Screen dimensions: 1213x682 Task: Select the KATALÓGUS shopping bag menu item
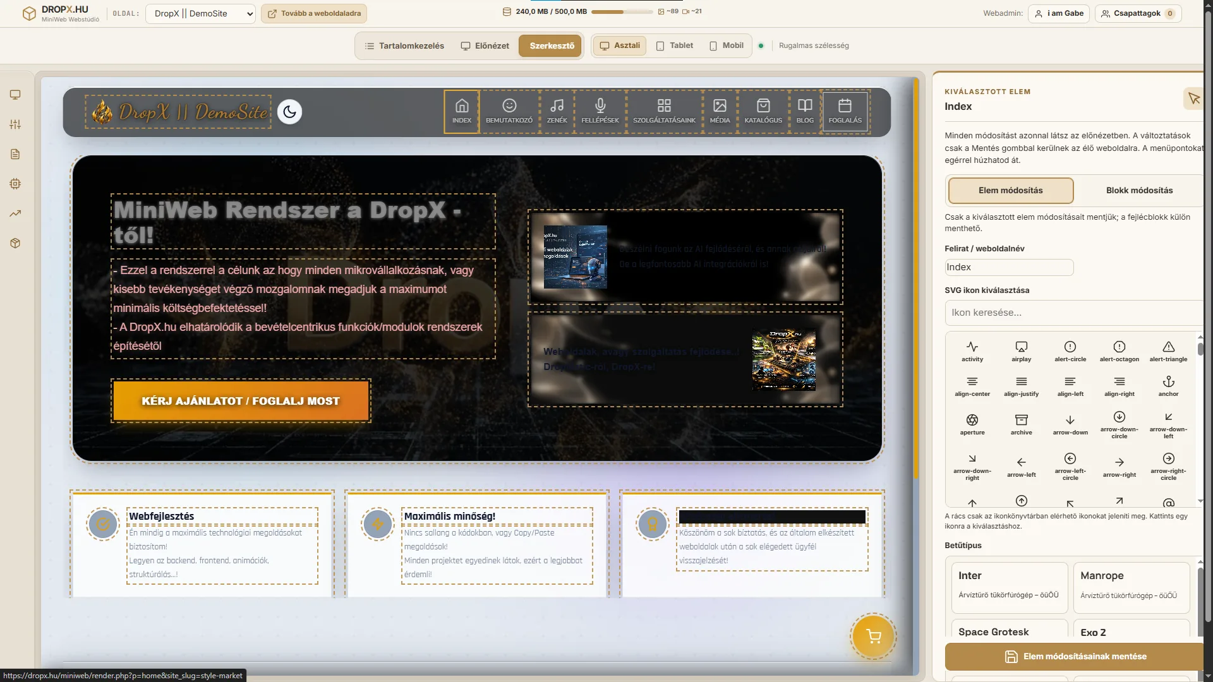[763, 112]
